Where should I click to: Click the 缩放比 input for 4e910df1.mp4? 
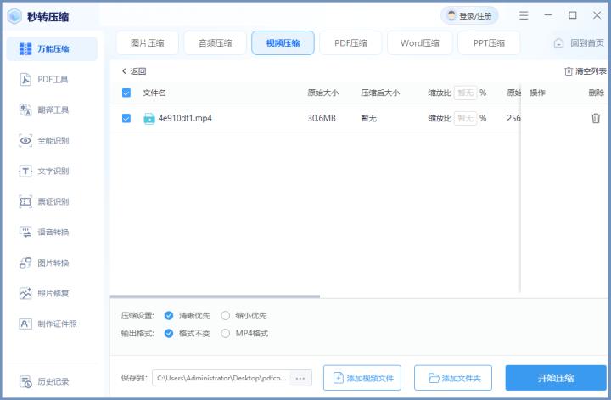click(465, 118)
